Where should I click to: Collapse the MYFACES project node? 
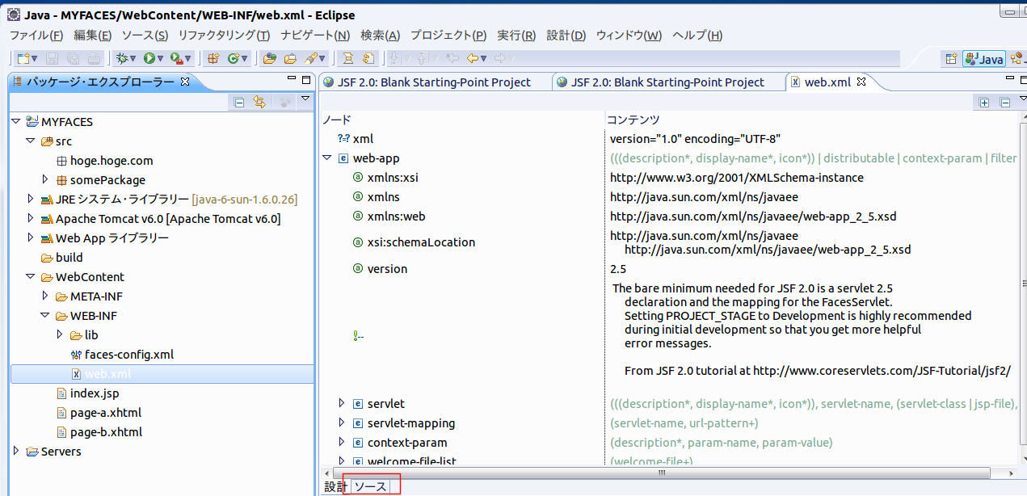pos(17,121)
